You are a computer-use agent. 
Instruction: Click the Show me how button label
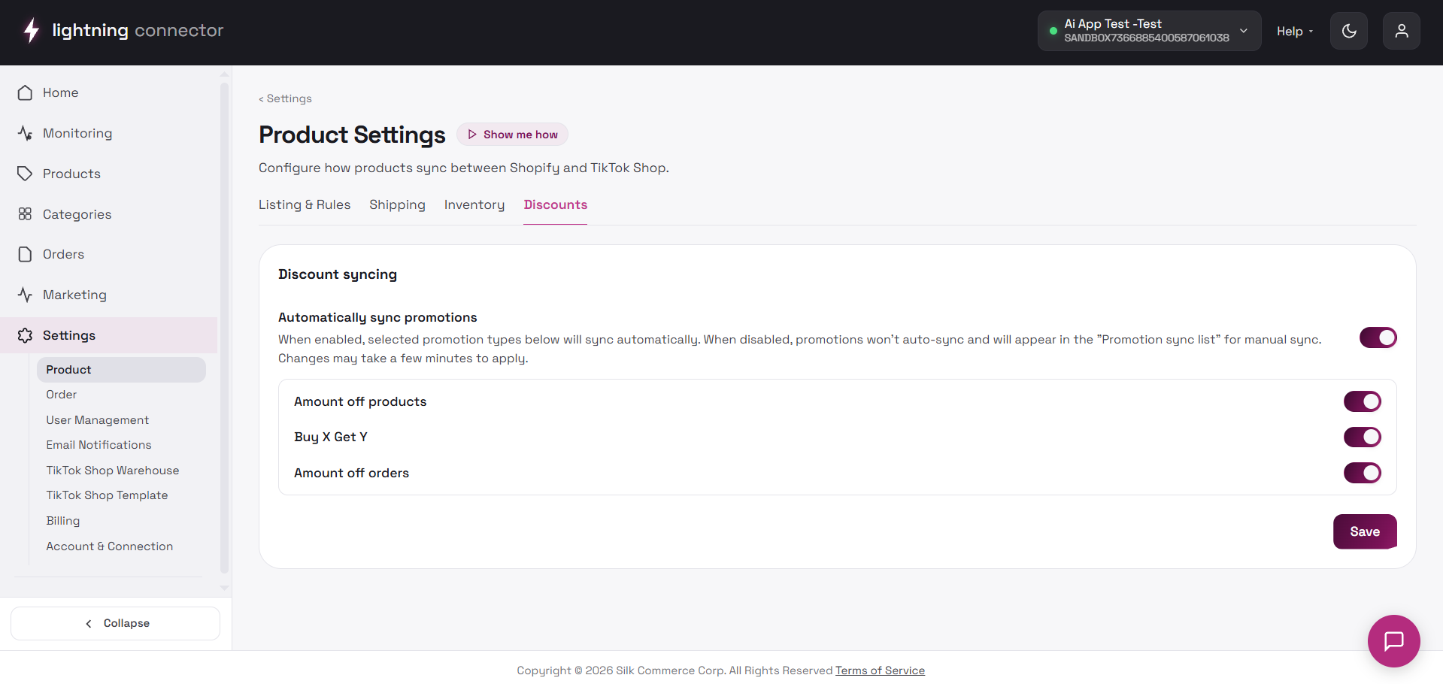point(520,135)
